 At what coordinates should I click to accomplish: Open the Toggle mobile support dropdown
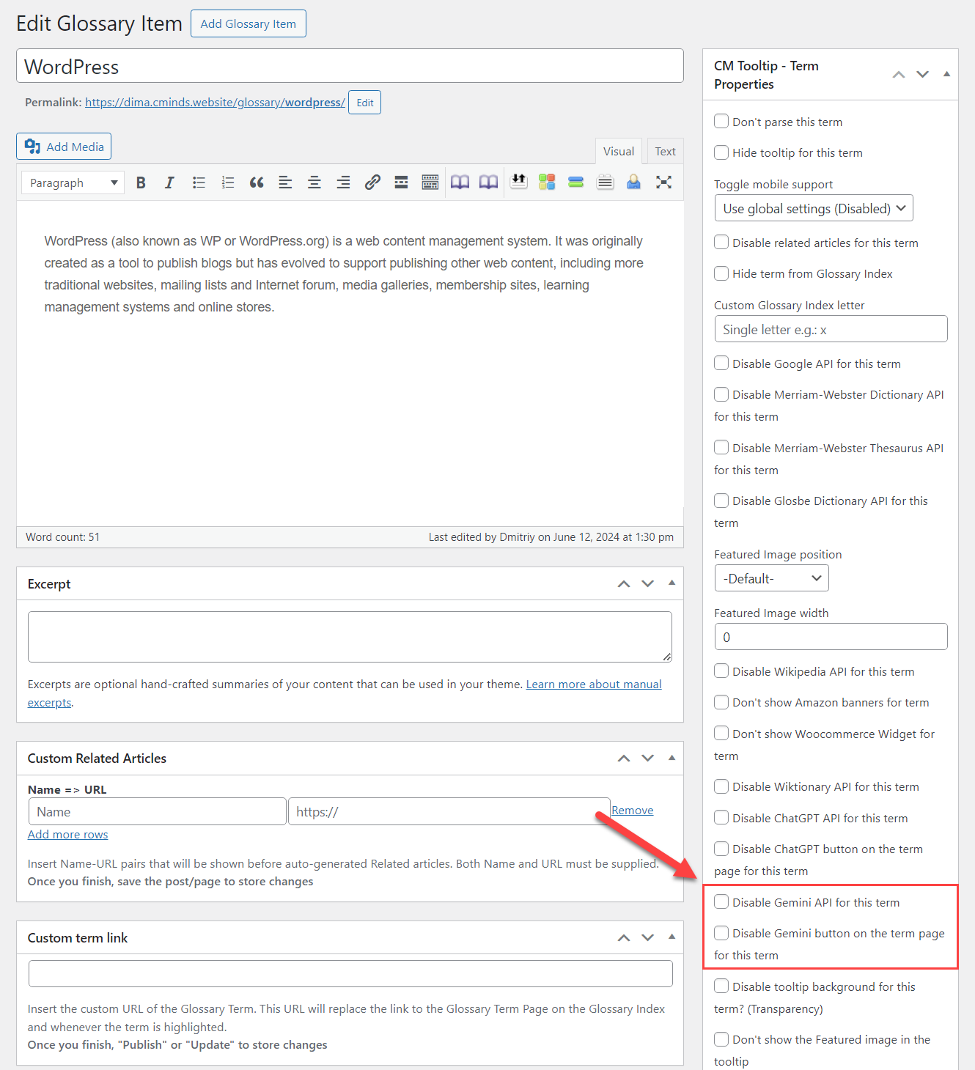(x=814, y=208)
